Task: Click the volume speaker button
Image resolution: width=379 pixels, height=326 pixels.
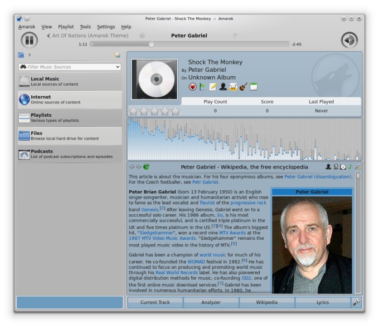Action: point(349,39)
